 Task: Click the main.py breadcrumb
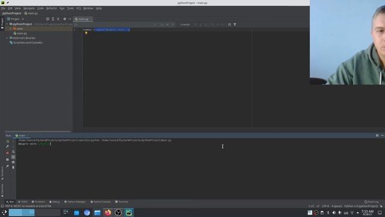pyautogui.click(x=31, y=13)
